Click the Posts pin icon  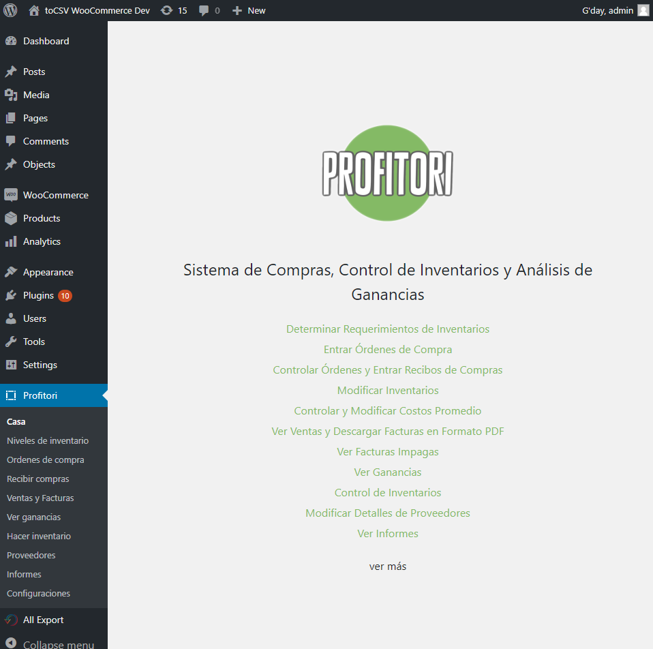pyautogui.click(x=11, y=72)
